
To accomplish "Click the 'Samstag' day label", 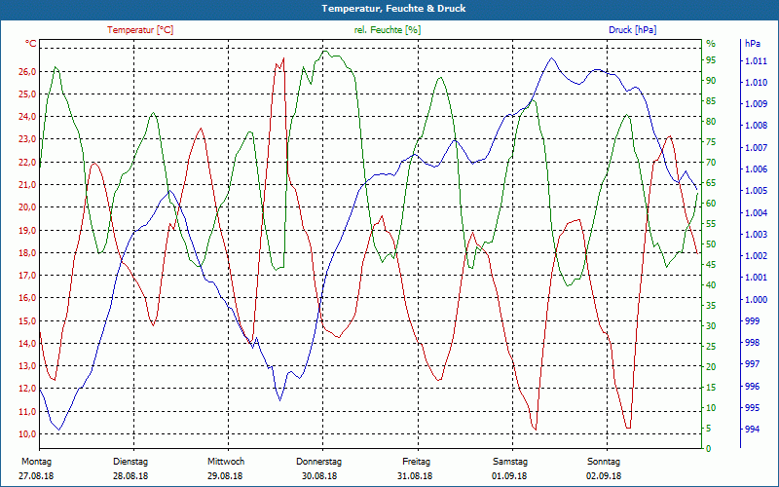I will tap(510, 462).
